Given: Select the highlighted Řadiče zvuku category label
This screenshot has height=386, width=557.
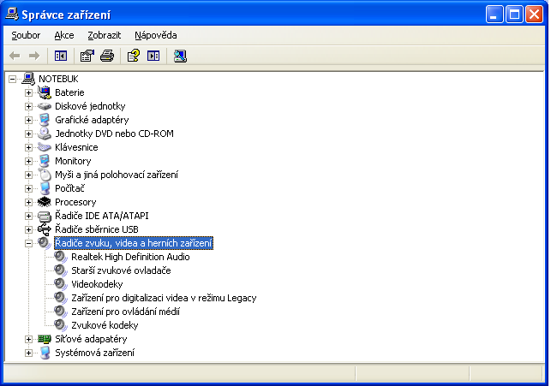Looking at the screenshot, I should point(134,243).
